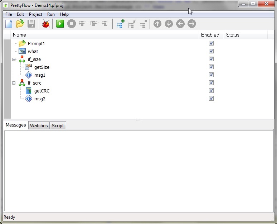The image size is (277, 224).
Task: Select the Messages tab
Action: pos(16,125)
